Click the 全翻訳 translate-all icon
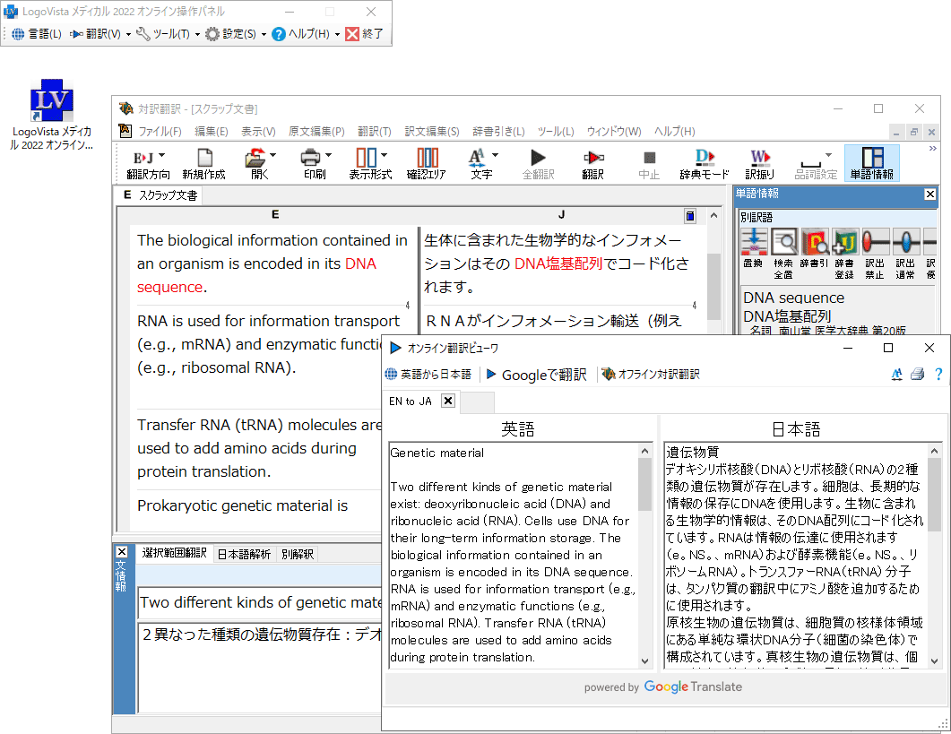 tap(538, 164)
